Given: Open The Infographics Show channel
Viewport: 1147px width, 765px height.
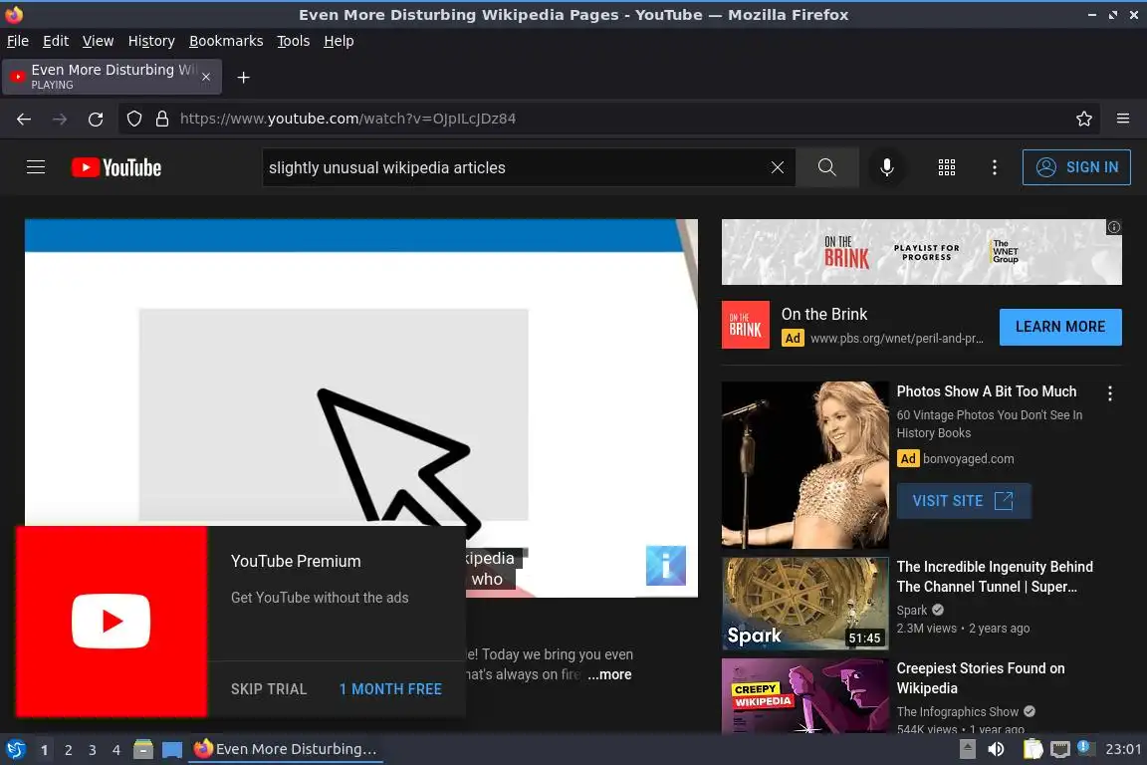Looking at the screenshot, I should coord(958,711).
